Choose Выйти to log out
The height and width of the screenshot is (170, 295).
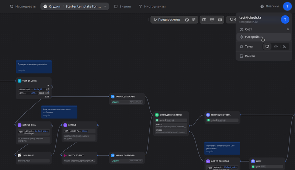[x=250, y=56]
